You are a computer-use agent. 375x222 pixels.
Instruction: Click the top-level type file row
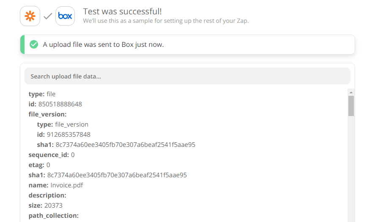point(42,94)
